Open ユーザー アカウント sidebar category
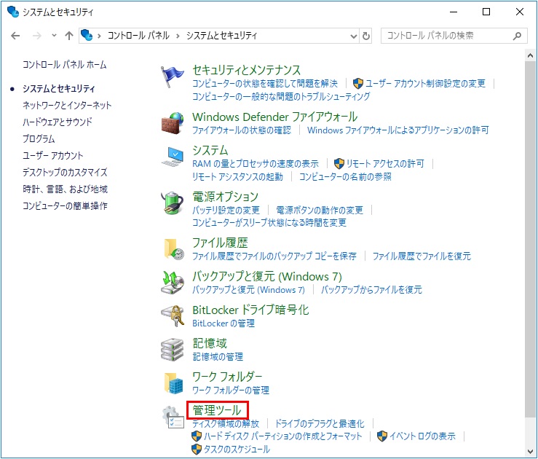Screen dimensions: 538x459 pos(53,155)
